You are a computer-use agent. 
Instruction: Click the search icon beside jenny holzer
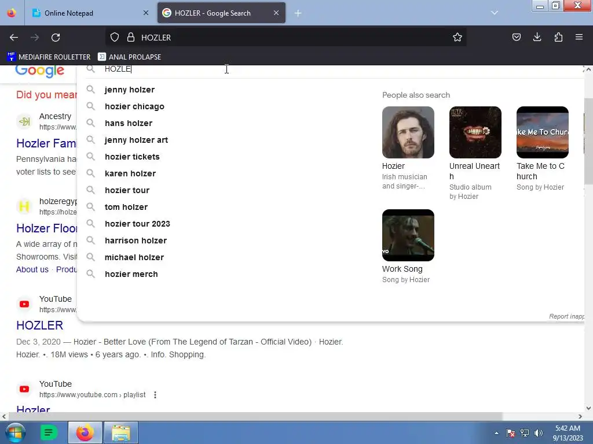pos(90,90)
